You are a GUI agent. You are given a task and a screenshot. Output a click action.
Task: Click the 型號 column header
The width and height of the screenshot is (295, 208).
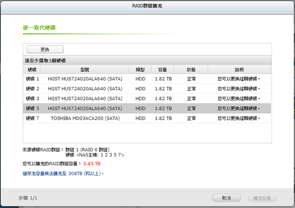click(85, 69)
